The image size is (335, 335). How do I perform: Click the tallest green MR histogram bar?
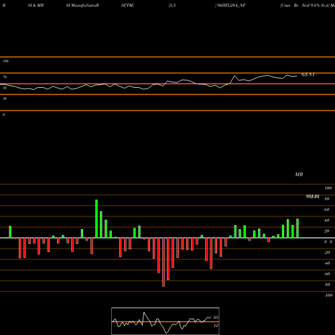coord(96,218)
